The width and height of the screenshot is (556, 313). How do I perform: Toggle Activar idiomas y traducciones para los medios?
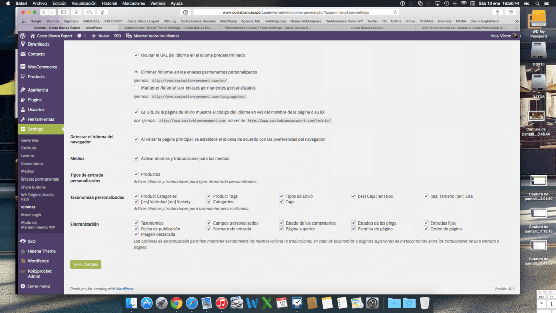click(136, 158)
